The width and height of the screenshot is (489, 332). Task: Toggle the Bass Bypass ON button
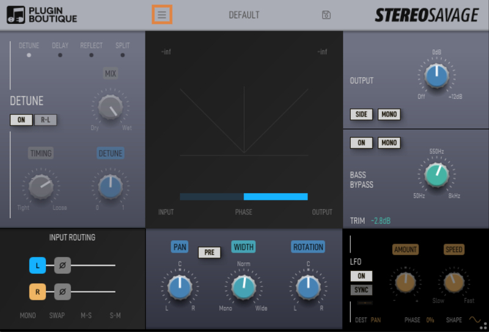click(361, 142)
